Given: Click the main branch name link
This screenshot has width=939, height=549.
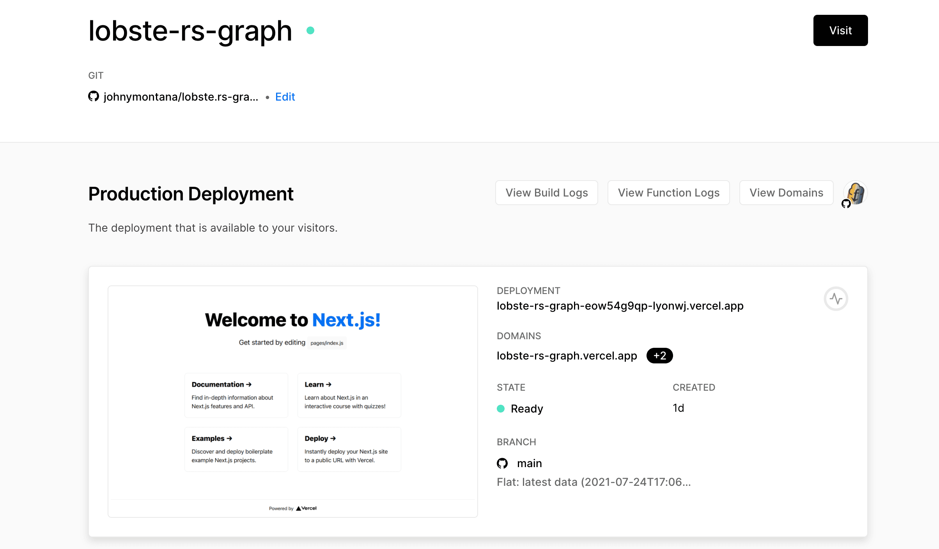Looking at the screenshot, I should tap(529, 463).
